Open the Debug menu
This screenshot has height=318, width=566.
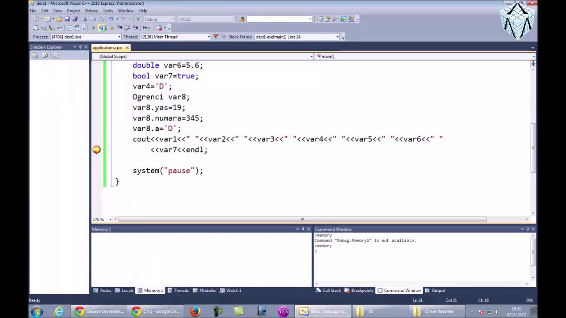pyautogui.click(x=91, y=11)
